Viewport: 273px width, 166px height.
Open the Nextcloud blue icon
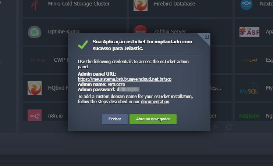pos(247,5)
